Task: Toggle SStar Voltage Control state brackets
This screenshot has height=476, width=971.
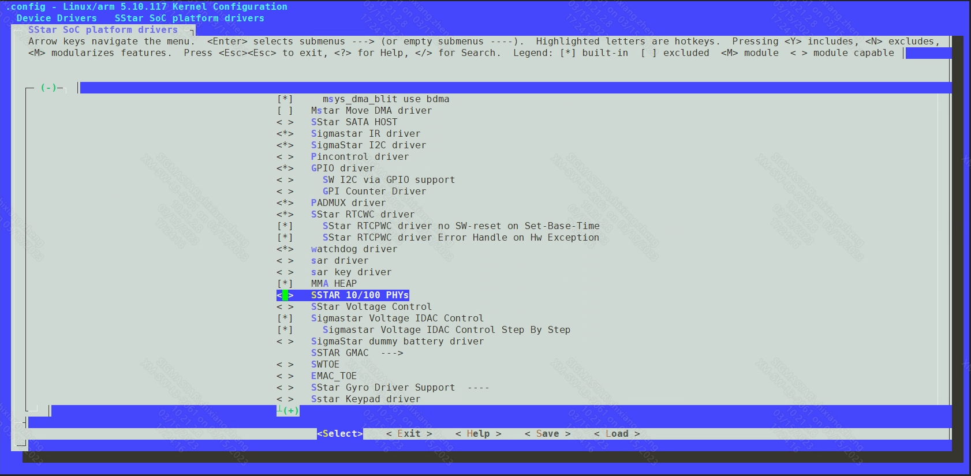Action: click(x=285, y=307)
